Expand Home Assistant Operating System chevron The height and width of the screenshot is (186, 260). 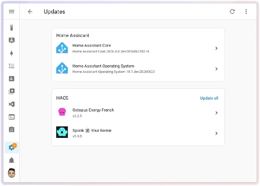coord(216,69)
